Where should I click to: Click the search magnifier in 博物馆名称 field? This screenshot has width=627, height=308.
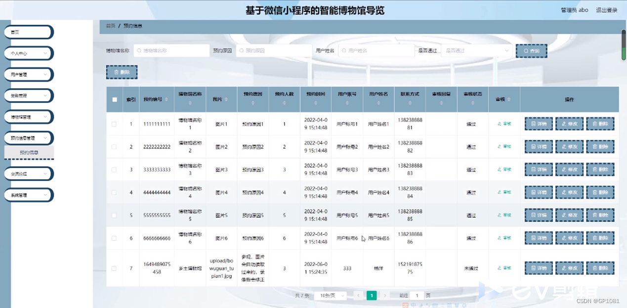coord(139,50)
